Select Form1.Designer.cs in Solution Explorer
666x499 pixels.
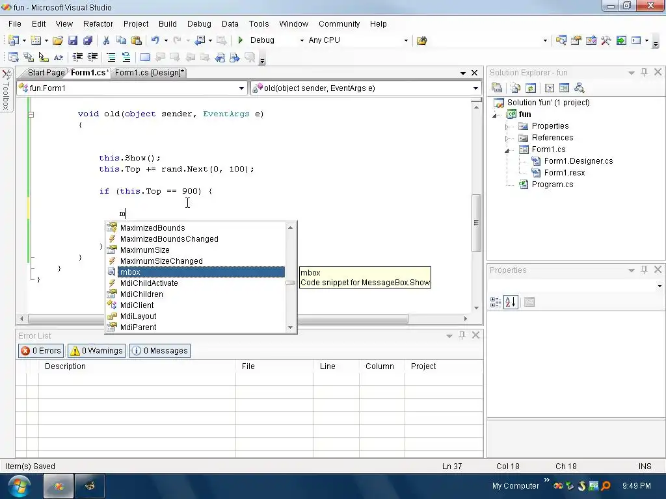pyautogui.click(x=578, y=161)
